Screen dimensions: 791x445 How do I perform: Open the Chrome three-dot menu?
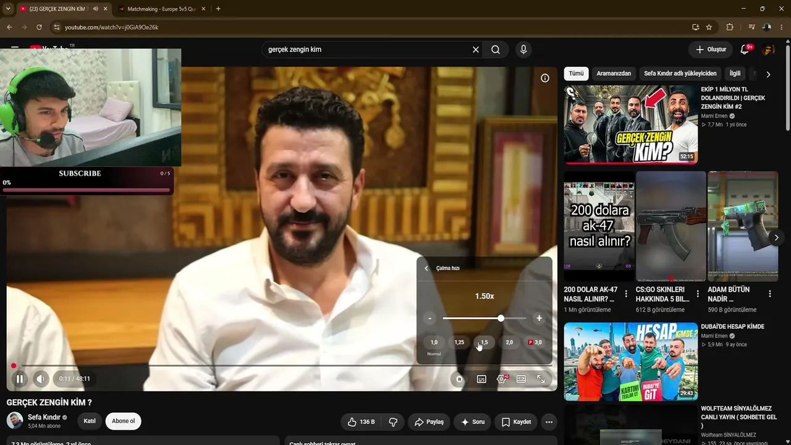(783, 27)
